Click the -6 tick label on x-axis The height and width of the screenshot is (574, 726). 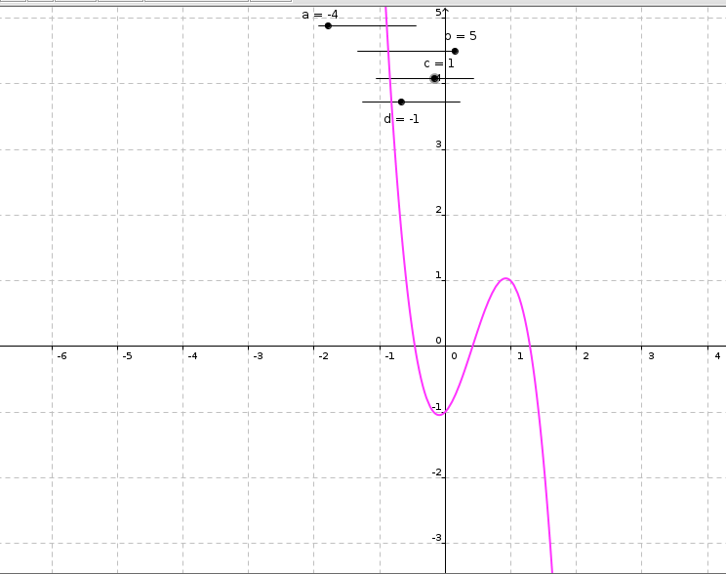click(x=61, y=356)
